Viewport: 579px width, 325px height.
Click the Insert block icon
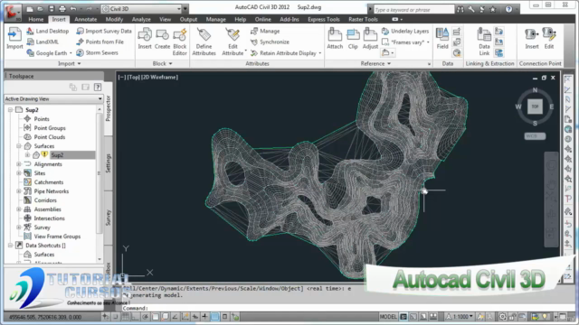[x=145, y=38]
